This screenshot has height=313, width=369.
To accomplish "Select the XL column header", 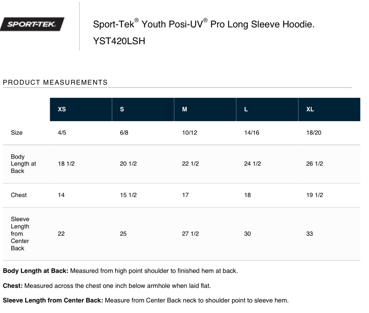I will [x=329, y=109].
